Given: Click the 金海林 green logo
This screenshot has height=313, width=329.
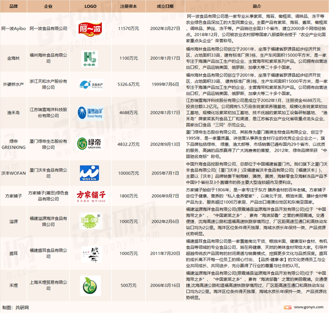Looking at the screenshot, I should pyautogui.click(x=92, y=57).
